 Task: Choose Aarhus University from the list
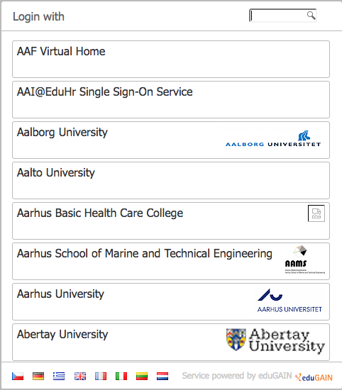pyautogui.click(x=171, y=301)
